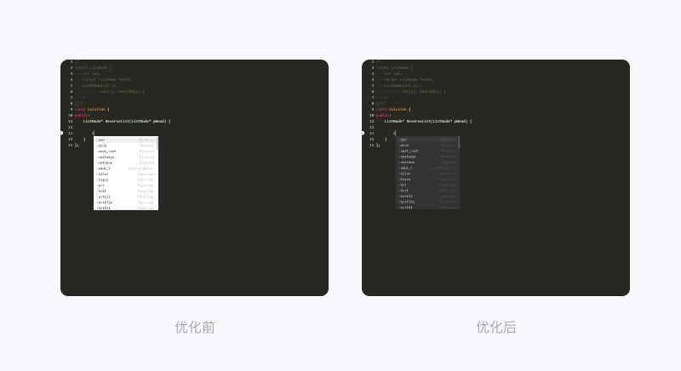Click line number 12 in the 优化后 editor
The width and height of the screenshot is (681, 371).
pos(372,127)
